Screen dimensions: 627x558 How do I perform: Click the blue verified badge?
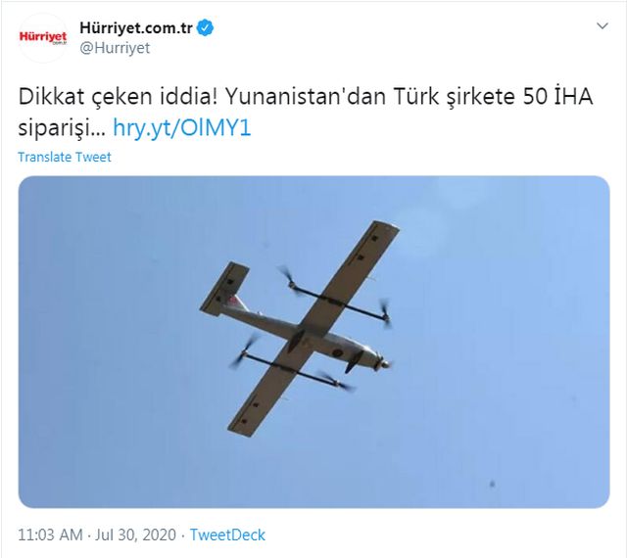tap(206, 28)
